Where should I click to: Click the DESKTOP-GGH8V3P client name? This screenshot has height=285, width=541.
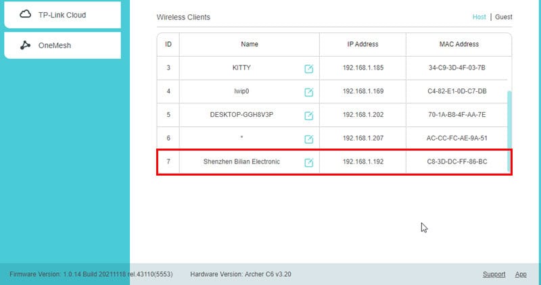(x=241, y=114)
